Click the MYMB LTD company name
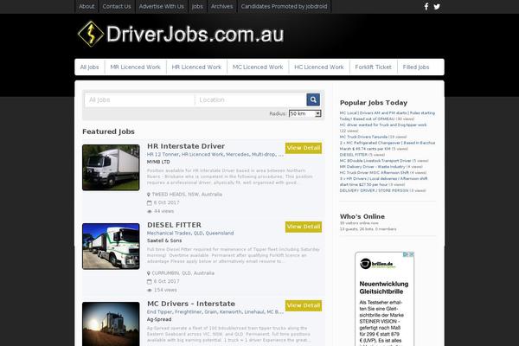The image size is (519, 346). [x=158, y=162]
